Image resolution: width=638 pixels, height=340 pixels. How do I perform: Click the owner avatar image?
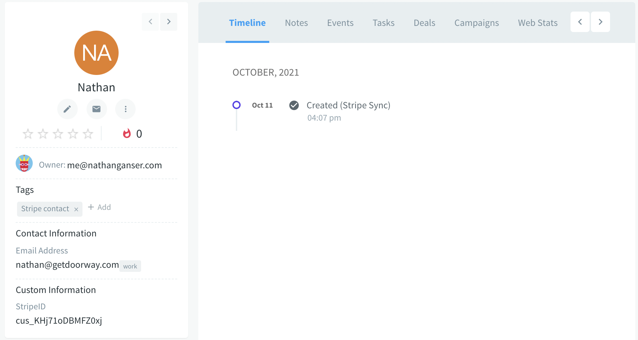pyautogui.click(x=24, y=163)
